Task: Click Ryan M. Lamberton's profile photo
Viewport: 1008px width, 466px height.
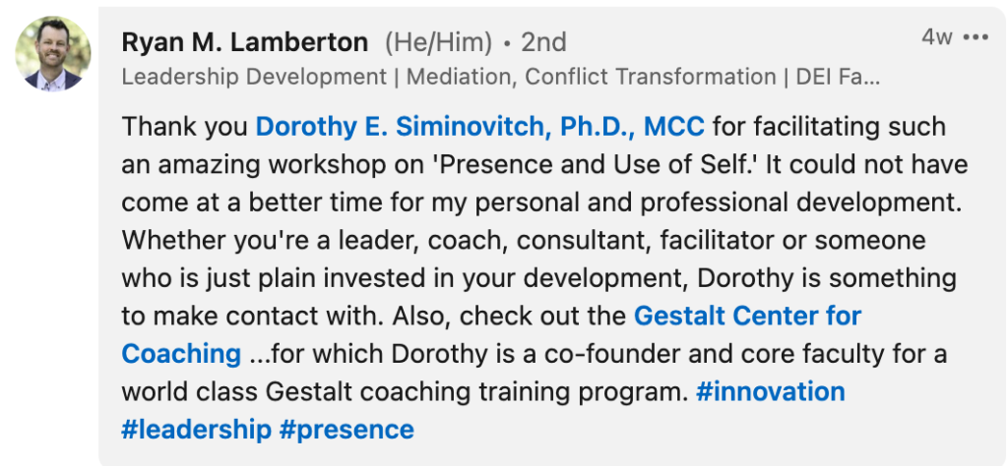Action: pyautogui.click(x=53, y=54)
